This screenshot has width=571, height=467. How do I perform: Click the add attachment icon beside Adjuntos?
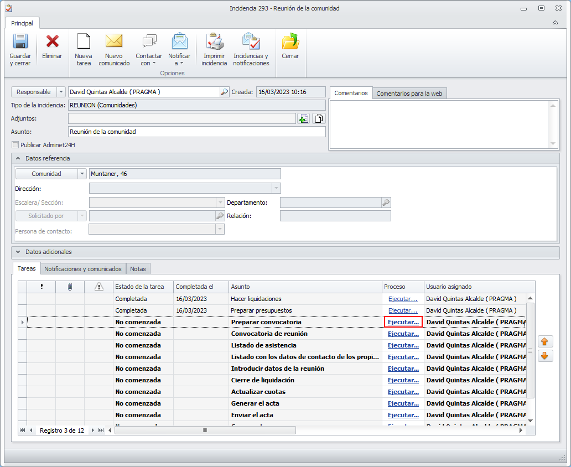(303, 118)
